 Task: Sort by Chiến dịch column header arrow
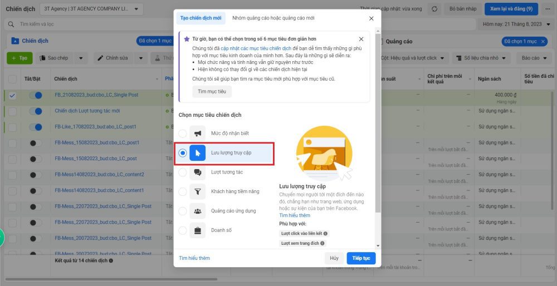pos(157,79)
